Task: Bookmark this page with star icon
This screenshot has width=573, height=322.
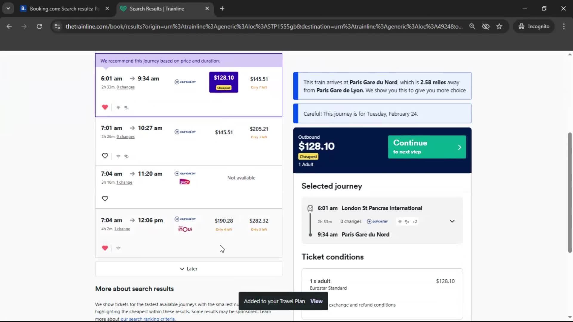Action: pyautogui.click(x=499, y=26)
